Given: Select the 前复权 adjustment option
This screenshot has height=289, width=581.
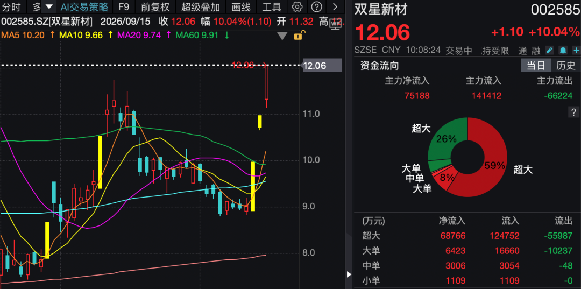Looking at the screenshot, I should click(x=155, y=7).
